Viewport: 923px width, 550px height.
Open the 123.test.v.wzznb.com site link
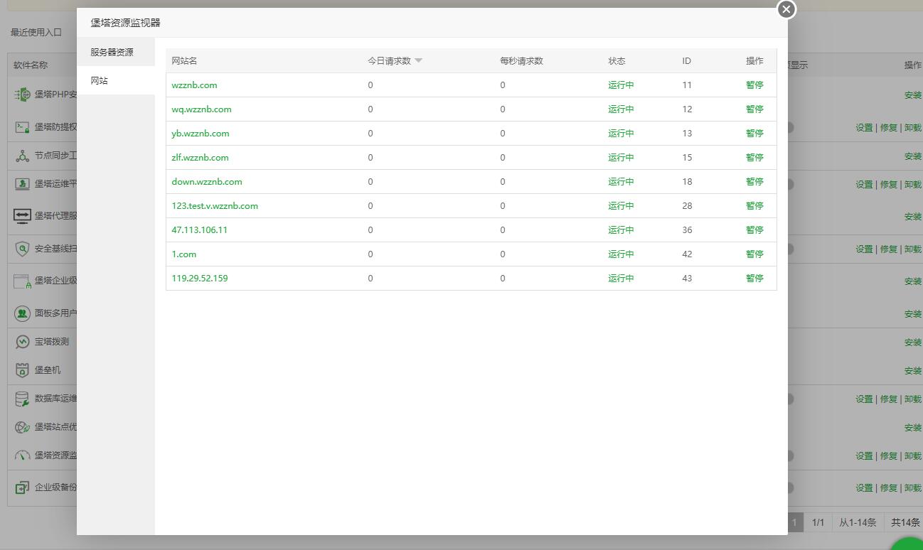[x=215, y=205]
